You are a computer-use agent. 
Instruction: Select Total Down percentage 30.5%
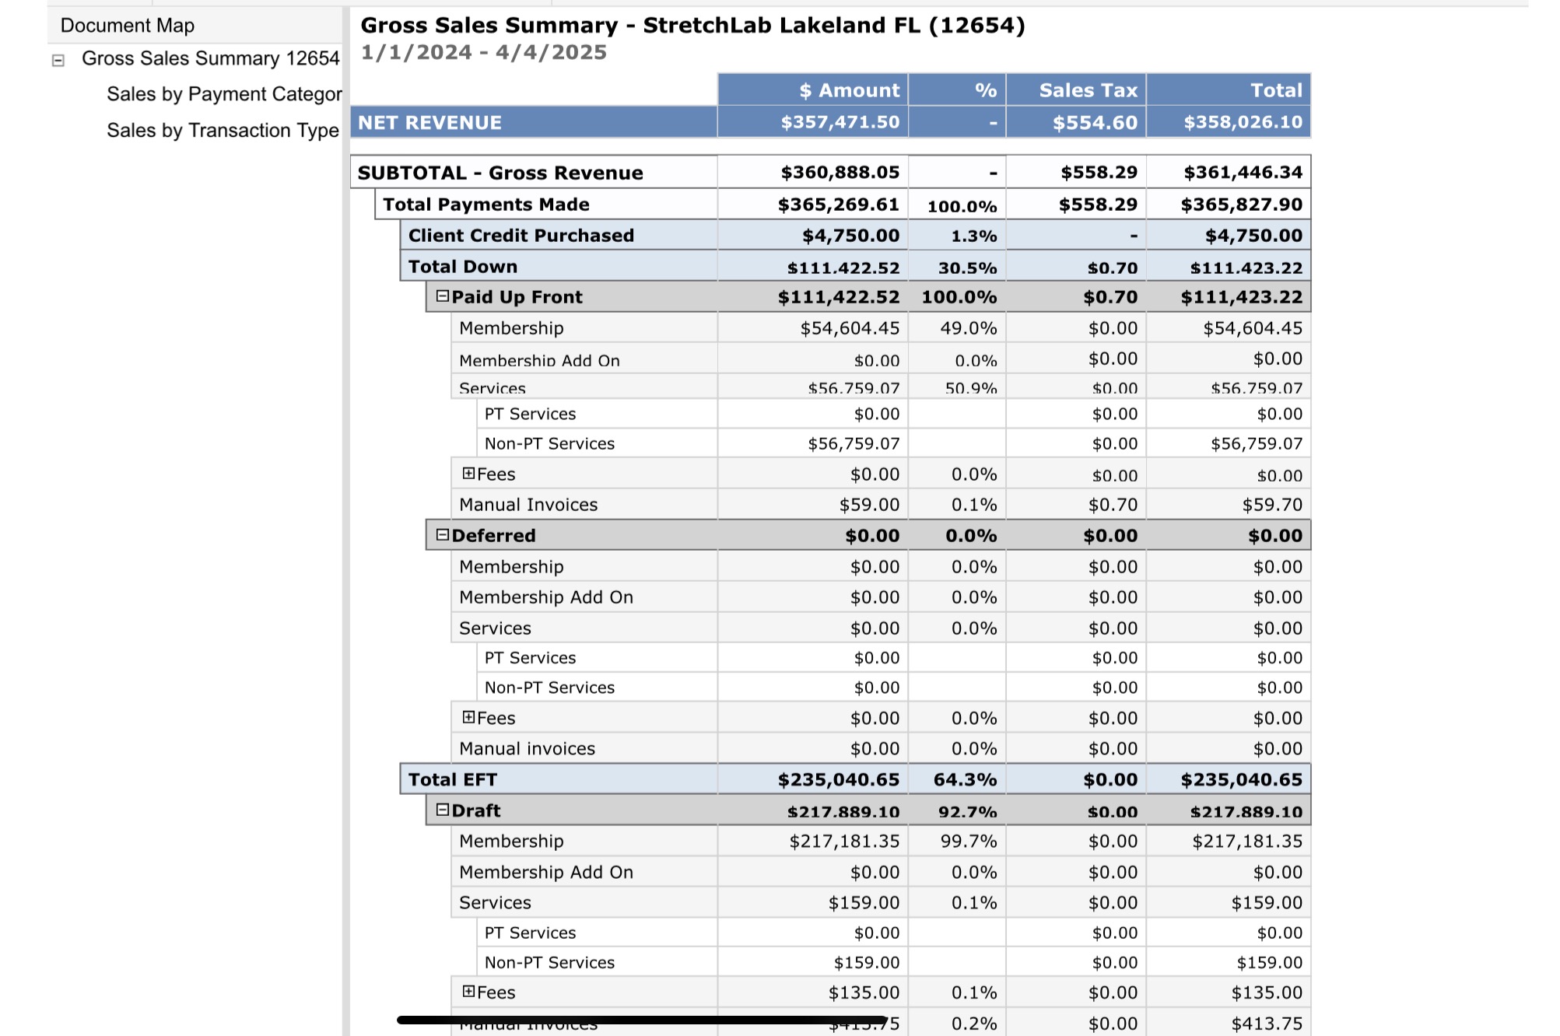point(967,268)
